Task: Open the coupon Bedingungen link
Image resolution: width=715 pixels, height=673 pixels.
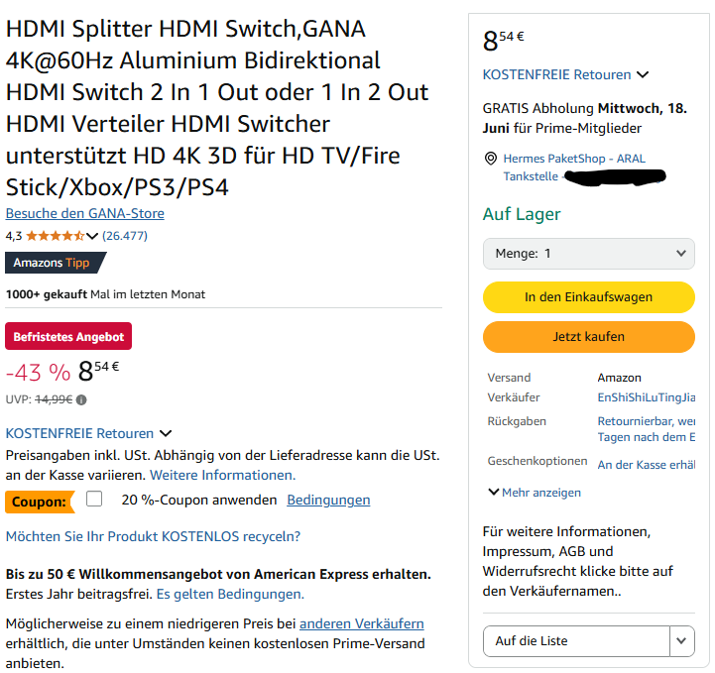Action: 328,500
